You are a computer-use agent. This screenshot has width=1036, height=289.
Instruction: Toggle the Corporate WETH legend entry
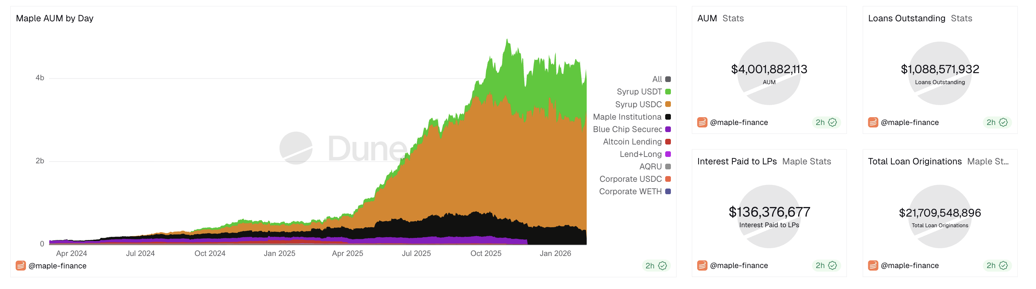630,191
